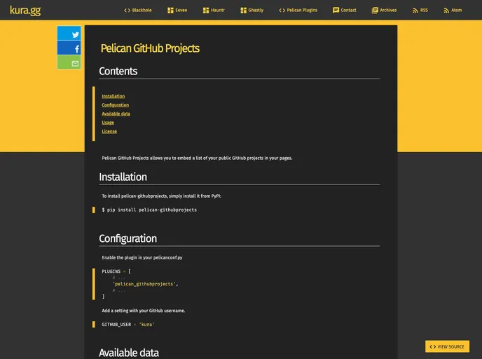Click the Installation section heading
482x359 pixels.
click(x=123, y=177)
